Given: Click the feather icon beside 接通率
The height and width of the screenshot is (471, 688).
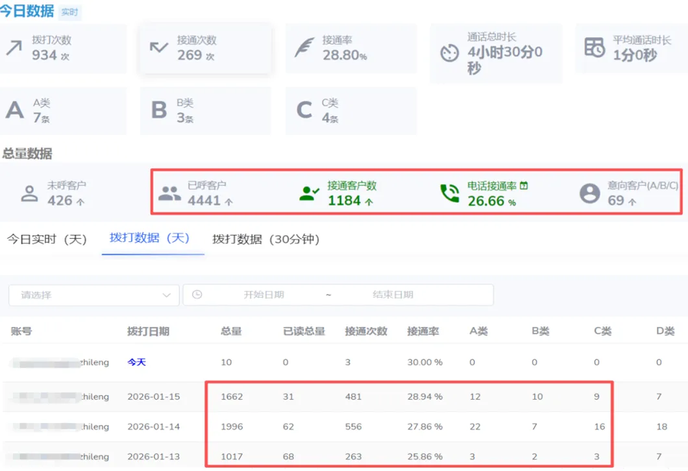Looking at the screenshot, I should (304, 47).
